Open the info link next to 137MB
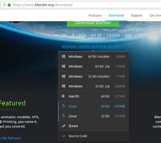The height and width of the screenshot is (143, 161). pyautogui.click(x=128, y=35)
